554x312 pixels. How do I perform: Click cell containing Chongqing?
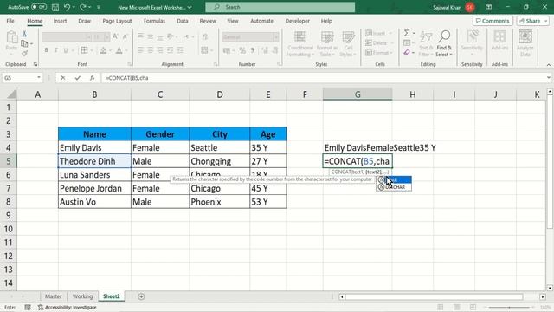coord(219,161)
